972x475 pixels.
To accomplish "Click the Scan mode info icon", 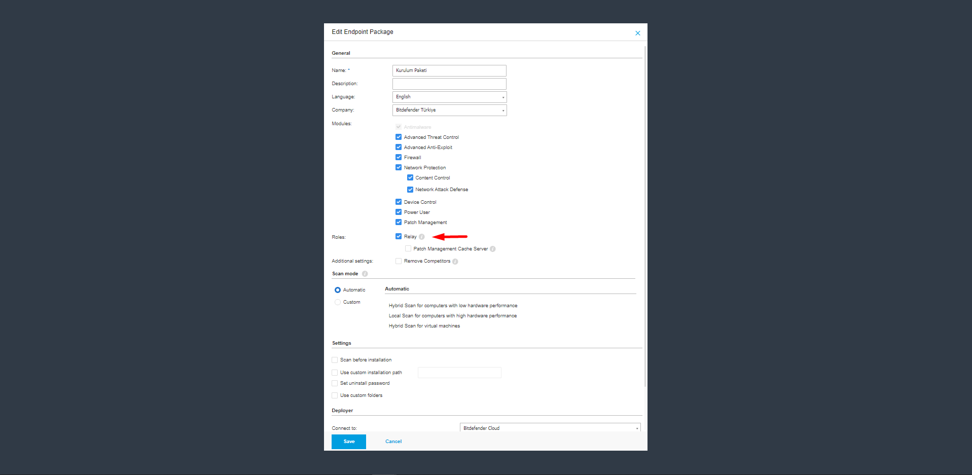I will point(365,274).
